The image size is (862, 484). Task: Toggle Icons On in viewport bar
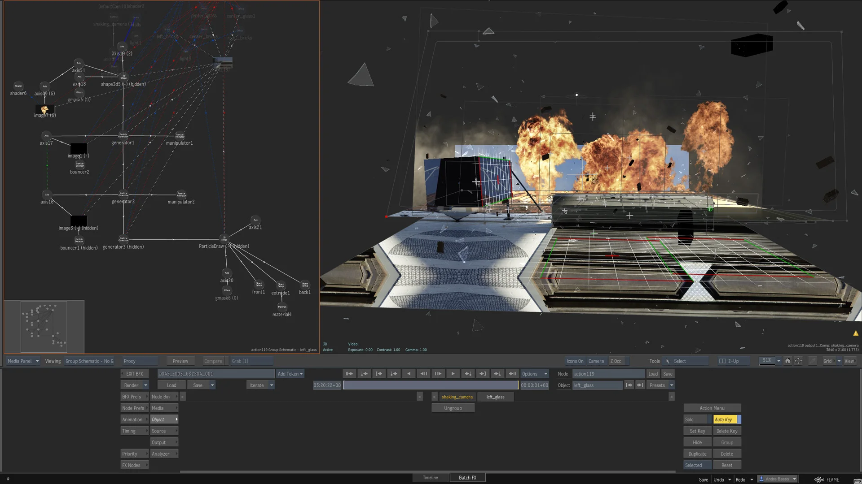tap(575, 361)
